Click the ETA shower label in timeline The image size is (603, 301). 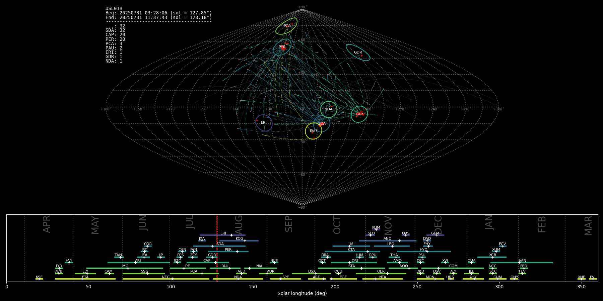click(x=85, y=277)
